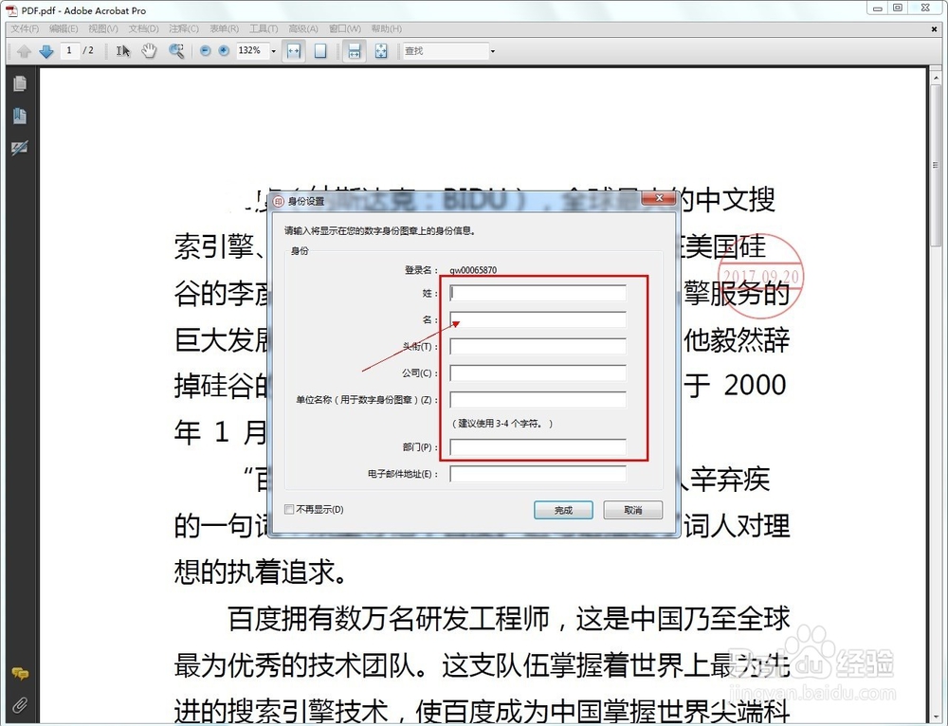Viewport: 948px width, 726px height.
Task: Fit page to width icon
Action: point(294,51)
